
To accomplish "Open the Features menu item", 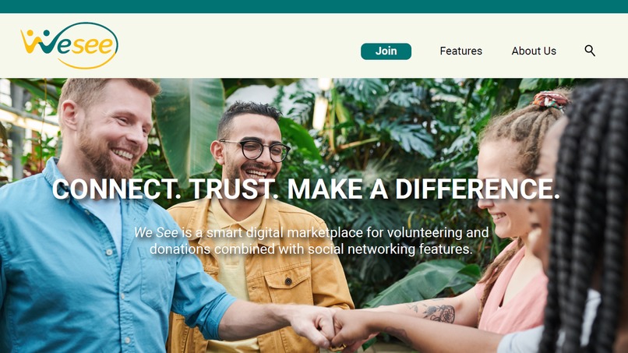I will (460, 51).
